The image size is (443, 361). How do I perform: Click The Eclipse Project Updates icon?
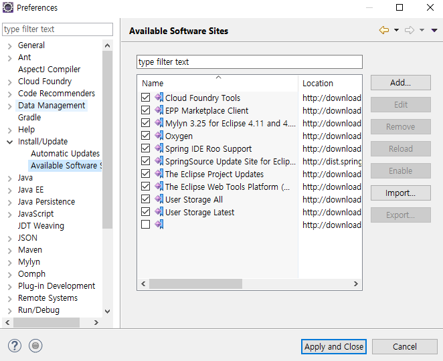click(159, 174)
